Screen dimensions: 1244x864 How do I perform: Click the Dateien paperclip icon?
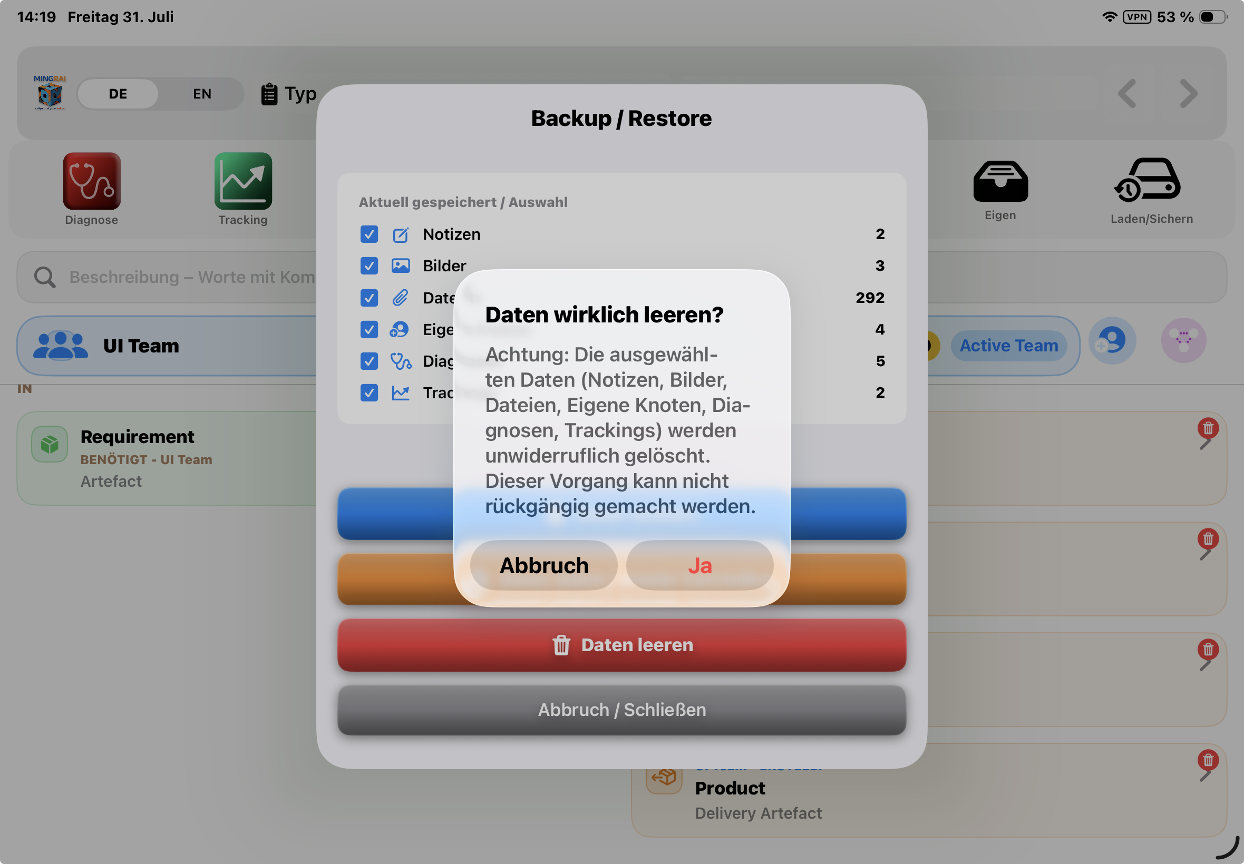pyautogui.click(x=400, y=298)
